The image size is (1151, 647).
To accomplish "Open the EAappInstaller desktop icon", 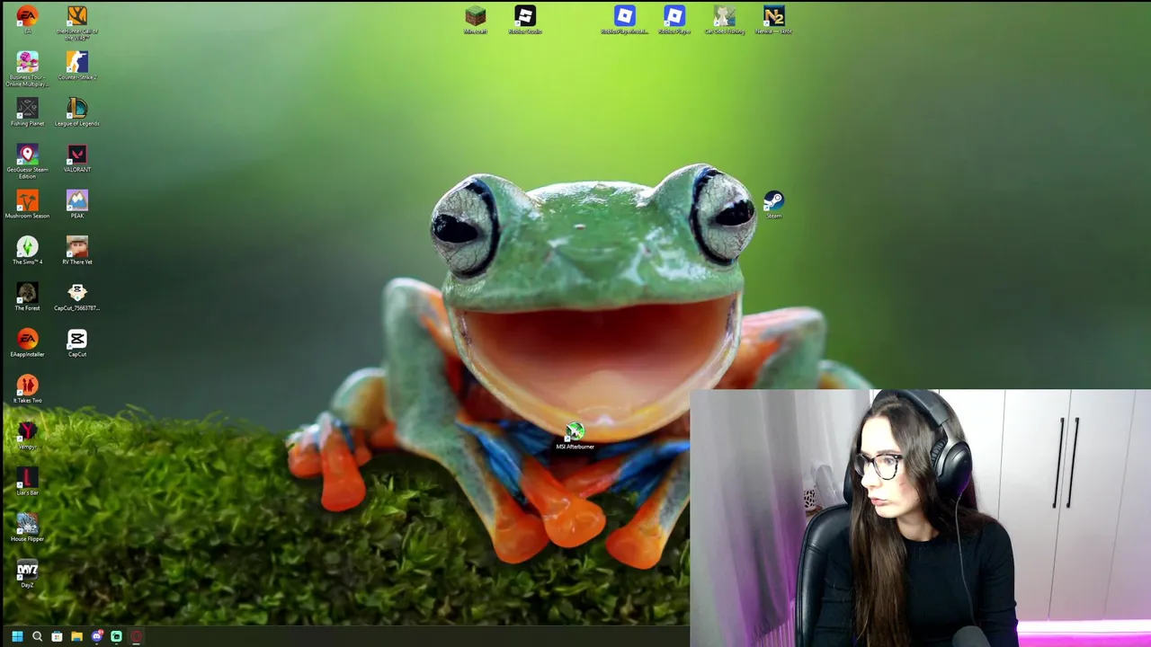I will point(27,339).
